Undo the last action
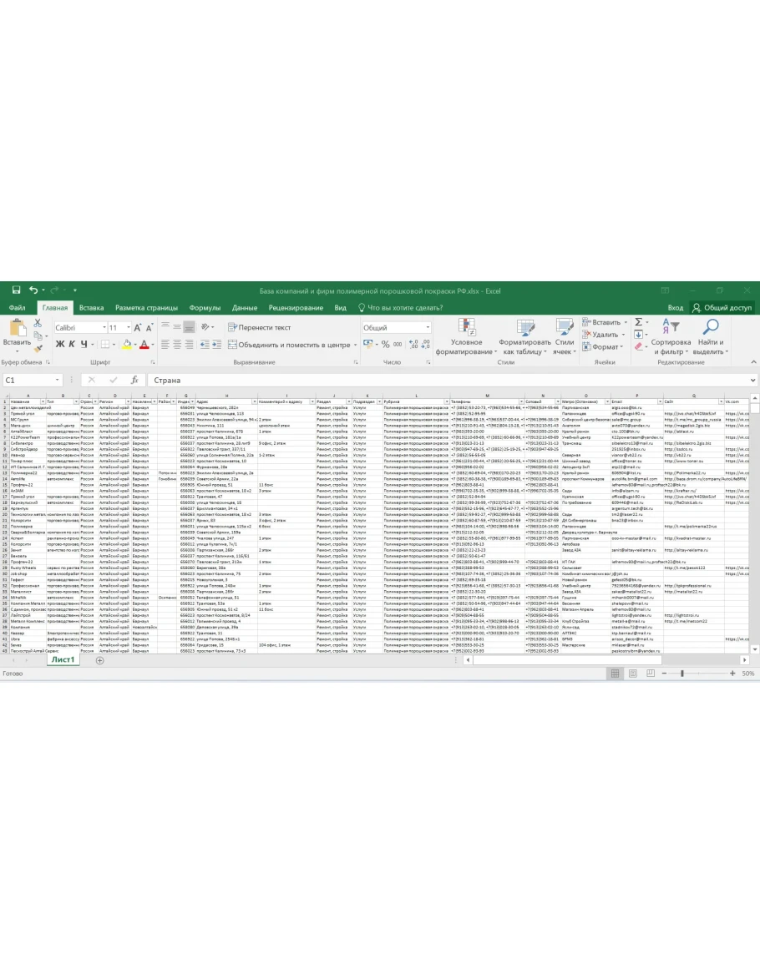 click(x=33, y=290)
